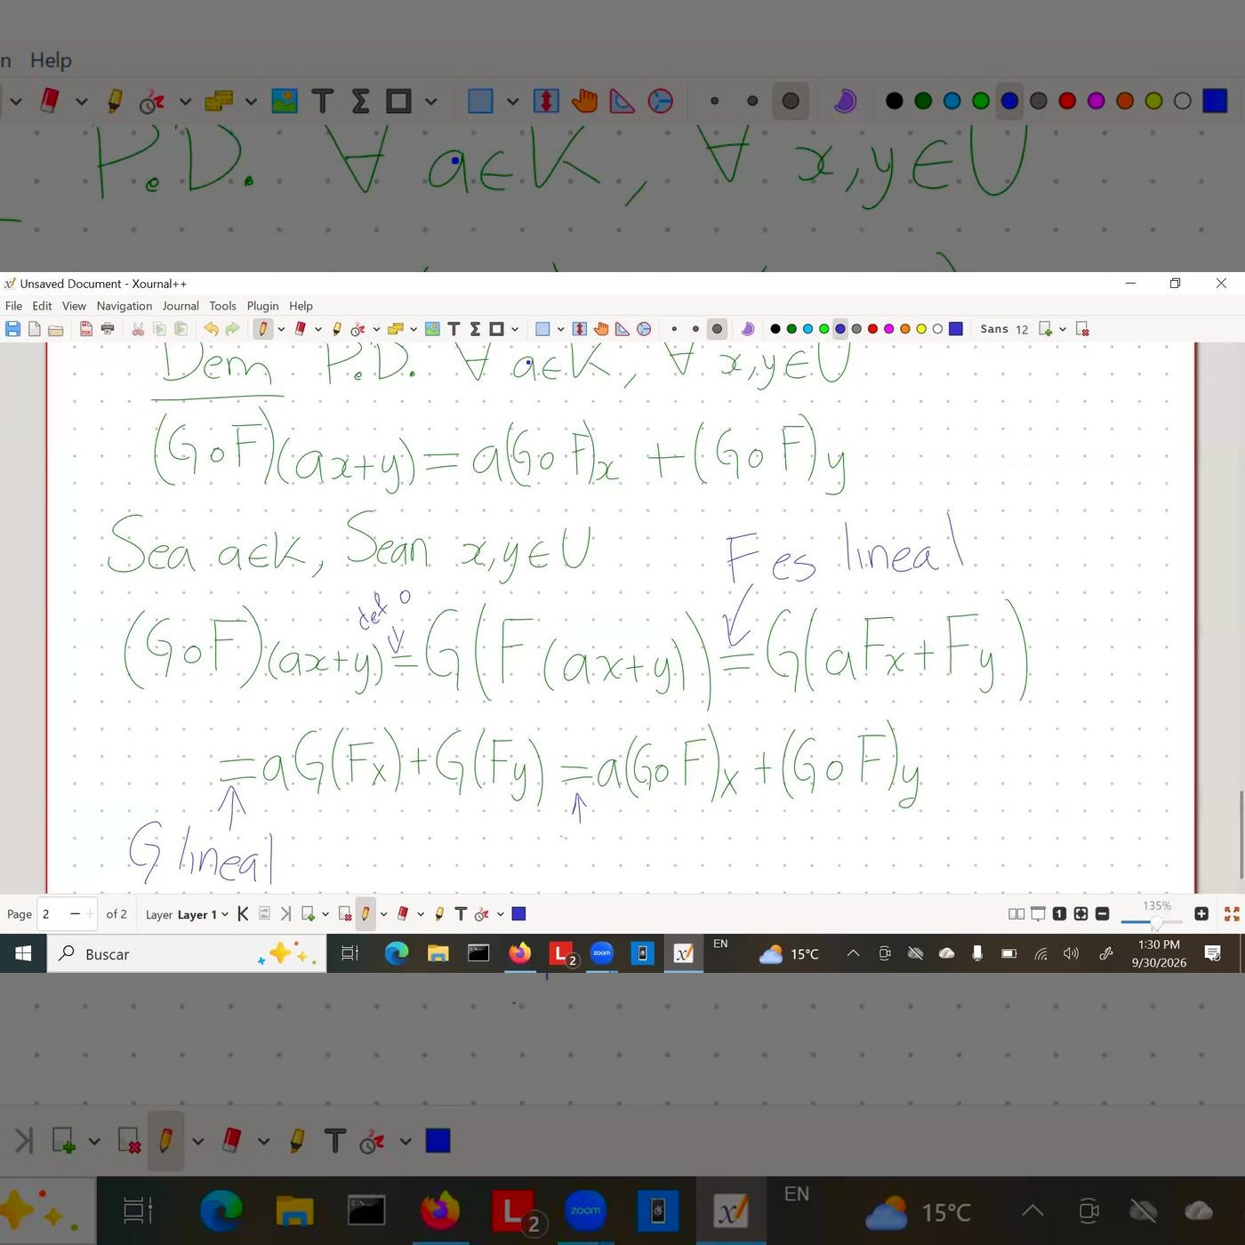Viewport: 1245px width, 1245px height.
Task: Export the document as PDF
Action: (x=86, y=329)
